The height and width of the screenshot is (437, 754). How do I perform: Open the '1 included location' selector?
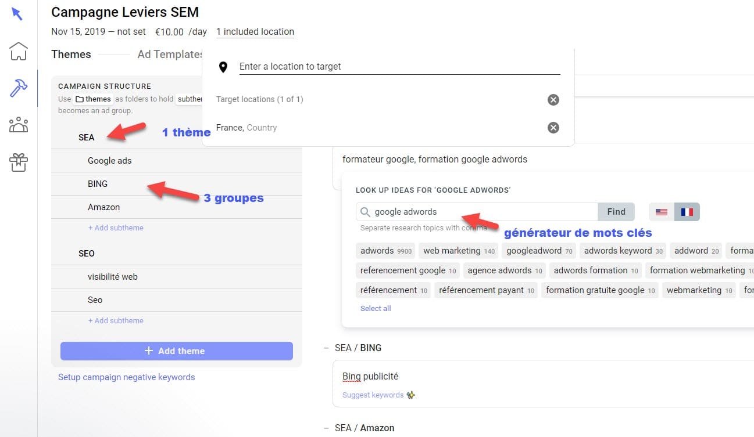point(255,32)
